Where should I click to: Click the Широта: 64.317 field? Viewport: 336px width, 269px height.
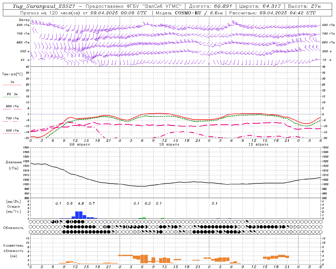coord(260,6)
